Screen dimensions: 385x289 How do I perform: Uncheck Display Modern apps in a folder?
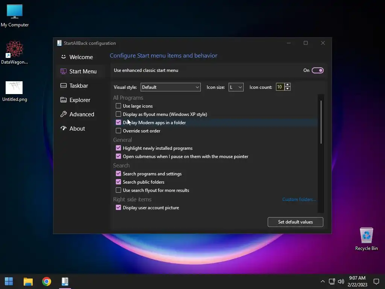118,122
